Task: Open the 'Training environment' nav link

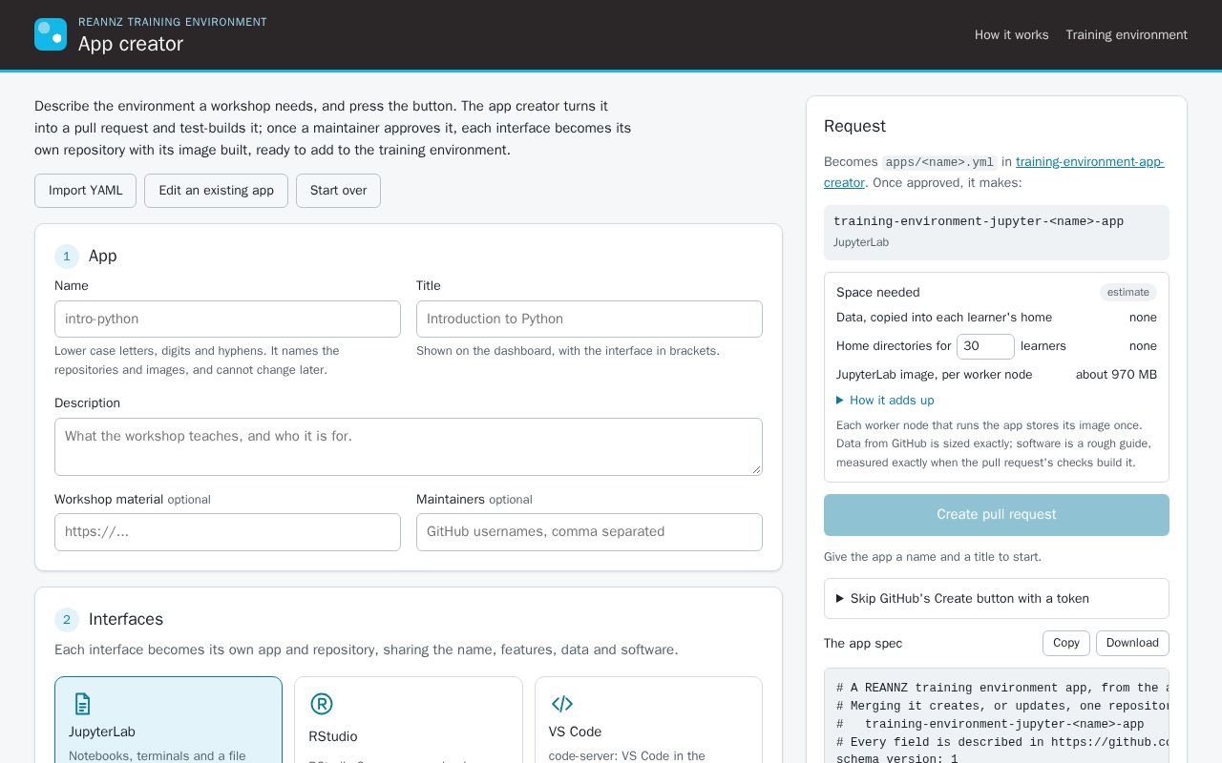Action: [x=1127, y=34]
